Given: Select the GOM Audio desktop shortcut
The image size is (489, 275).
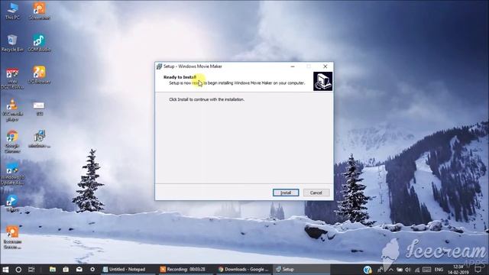Looking at the screenshot, I should pos(39,43).
